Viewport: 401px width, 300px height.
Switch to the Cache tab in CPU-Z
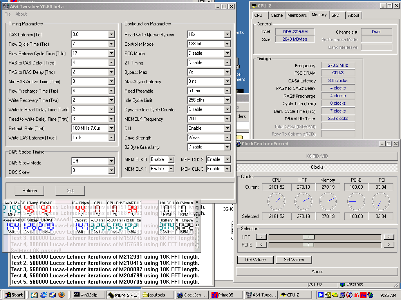[277, 15]
